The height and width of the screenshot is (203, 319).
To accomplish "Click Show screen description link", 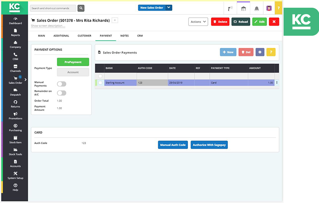I will coord(48,26).
